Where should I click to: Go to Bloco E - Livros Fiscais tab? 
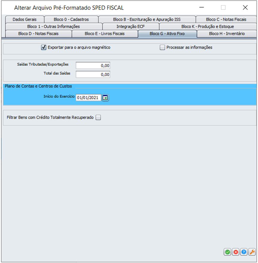[x=105, y=34]
